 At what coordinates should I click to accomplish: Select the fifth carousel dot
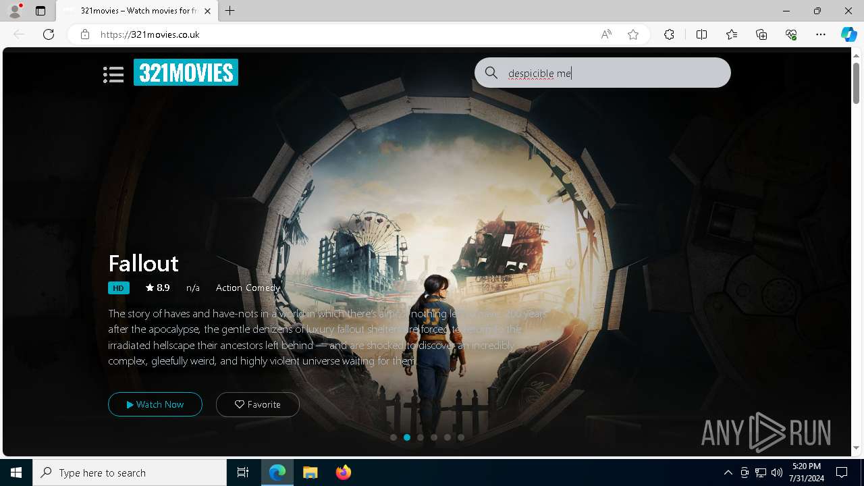tap(448, 437)
